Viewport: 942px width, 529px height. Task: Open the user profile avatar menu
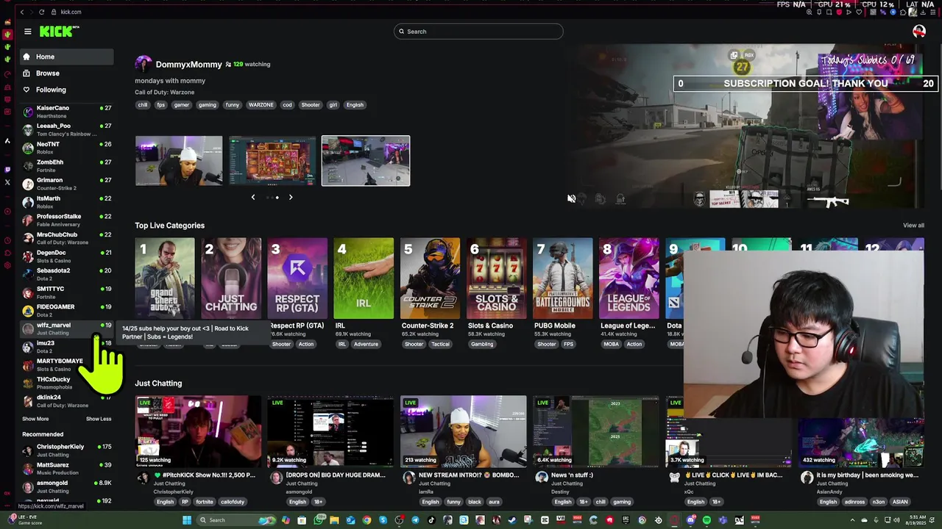(918, 31)
